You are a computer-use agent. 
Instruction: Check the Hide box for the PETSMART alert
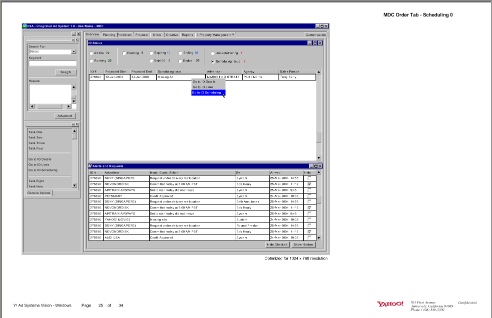[309, 195]
